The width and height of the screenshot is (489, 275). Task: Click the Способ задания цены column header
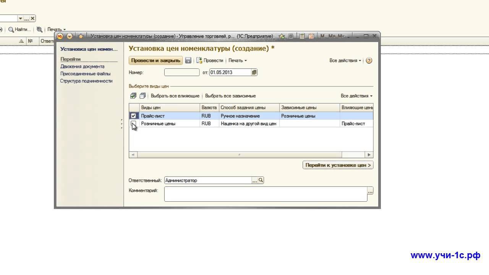[x=249, y=108]
